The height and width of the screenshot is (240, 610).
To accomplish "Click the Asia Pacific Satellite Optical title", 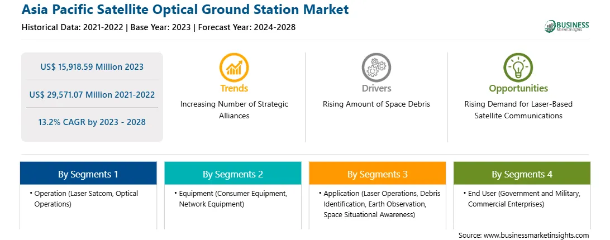I will pyautogui.click(x=185, y=9).
